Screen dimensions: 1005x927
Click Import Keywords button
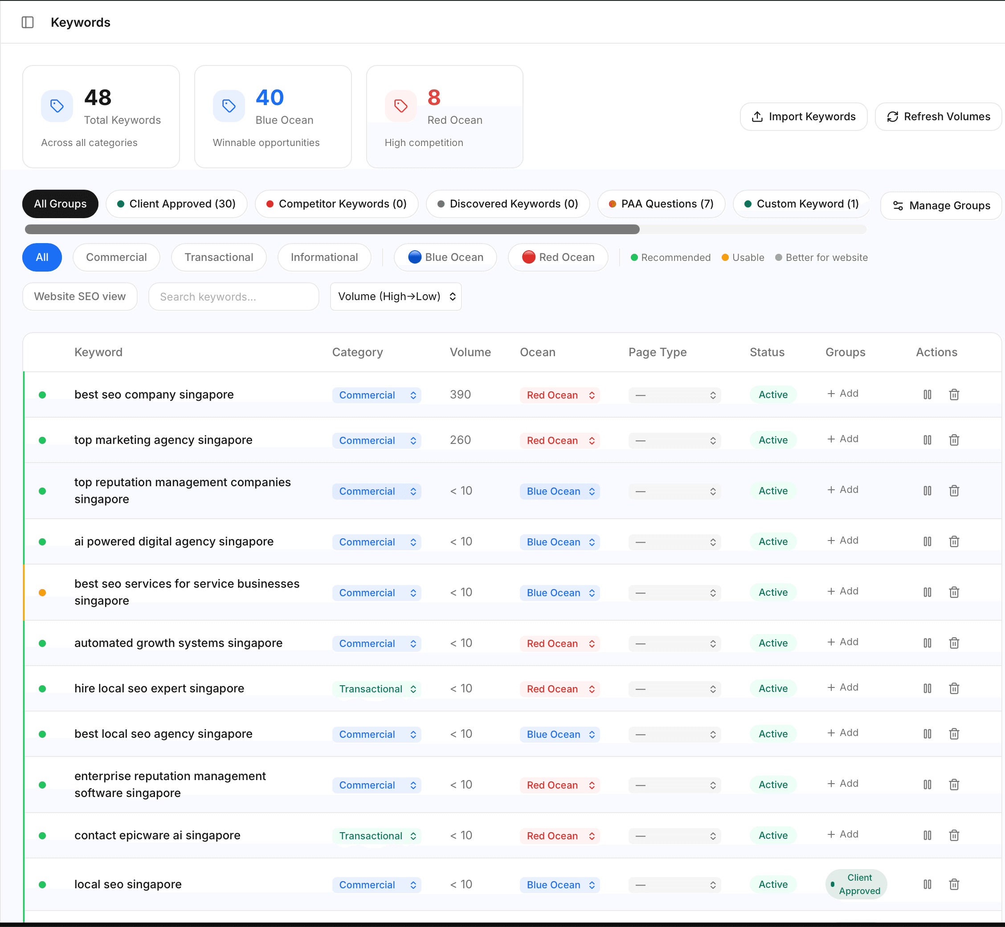point(804,116)
